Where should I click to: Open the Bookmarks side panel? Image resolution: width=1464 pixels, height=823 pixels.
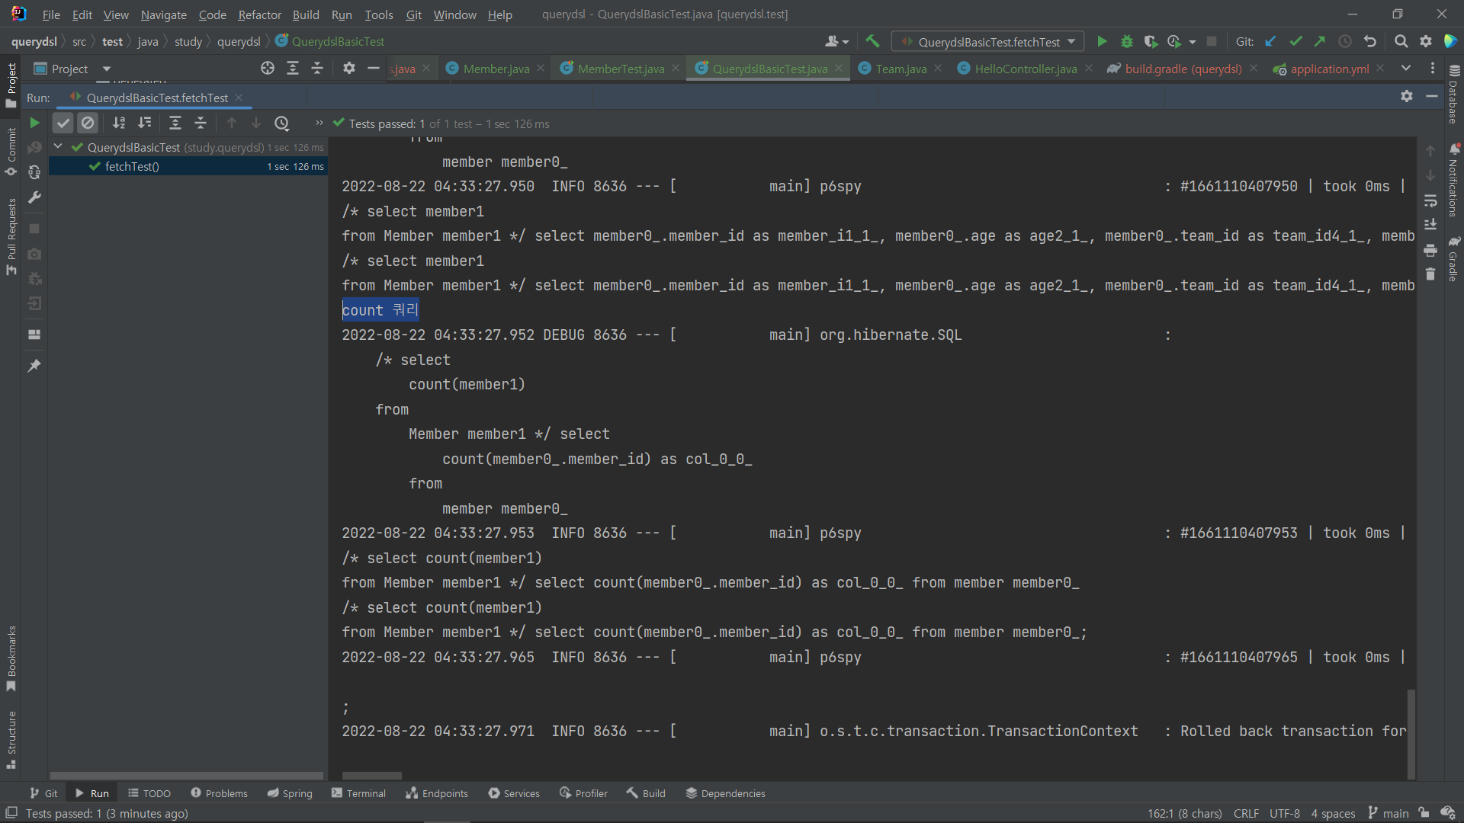click(x=11, y=658)
